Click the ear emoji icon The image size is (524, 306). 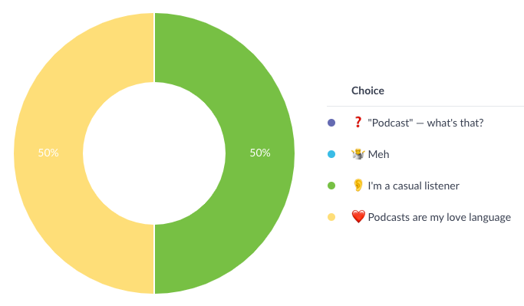pyautogui.click(x=358, y=186)
